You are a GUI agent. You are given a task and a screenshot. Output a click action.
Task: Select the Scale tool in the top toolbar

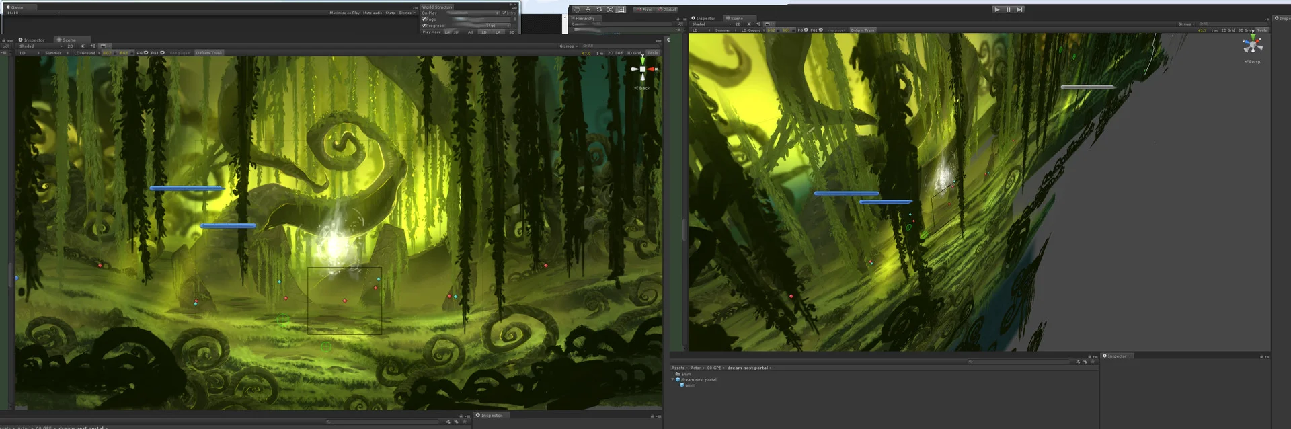[x=610, y=9]
